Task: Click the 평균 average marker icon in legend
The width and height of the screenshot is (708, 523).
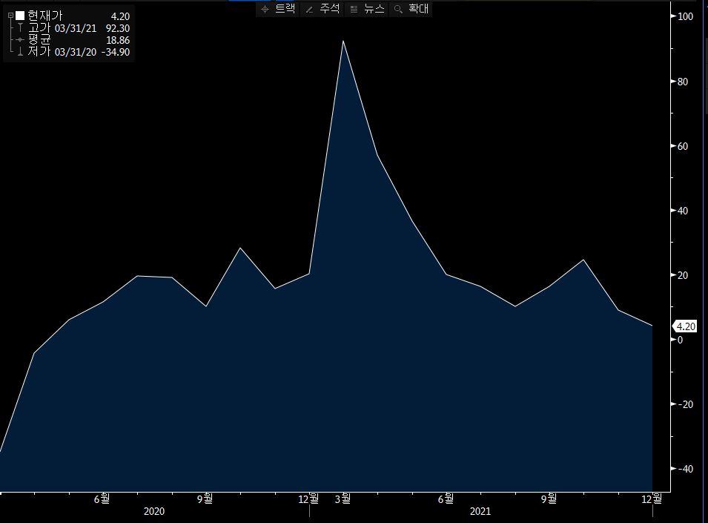Action: (x=20, y=40)
